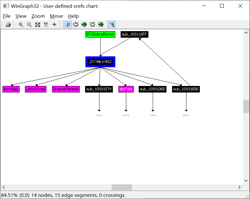Select the Zoom In magnifier icon
This screenshot has width=250, height=199.
(x=21, y=24)
